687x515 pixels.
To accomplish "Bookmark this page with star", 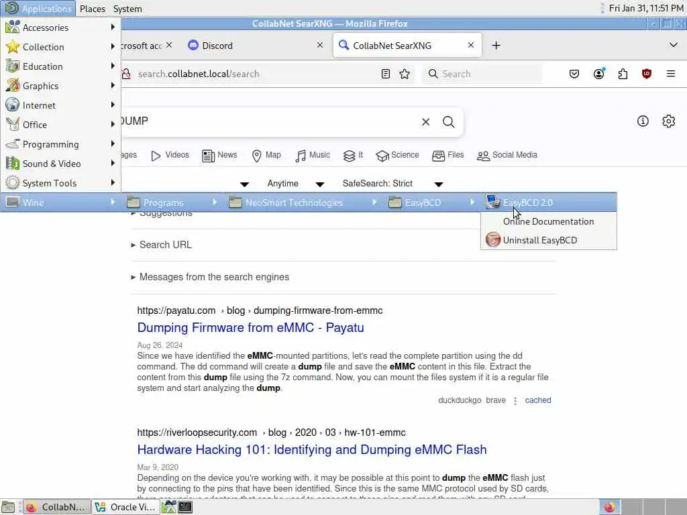I will pyautogui.click(x=405, y=74).
